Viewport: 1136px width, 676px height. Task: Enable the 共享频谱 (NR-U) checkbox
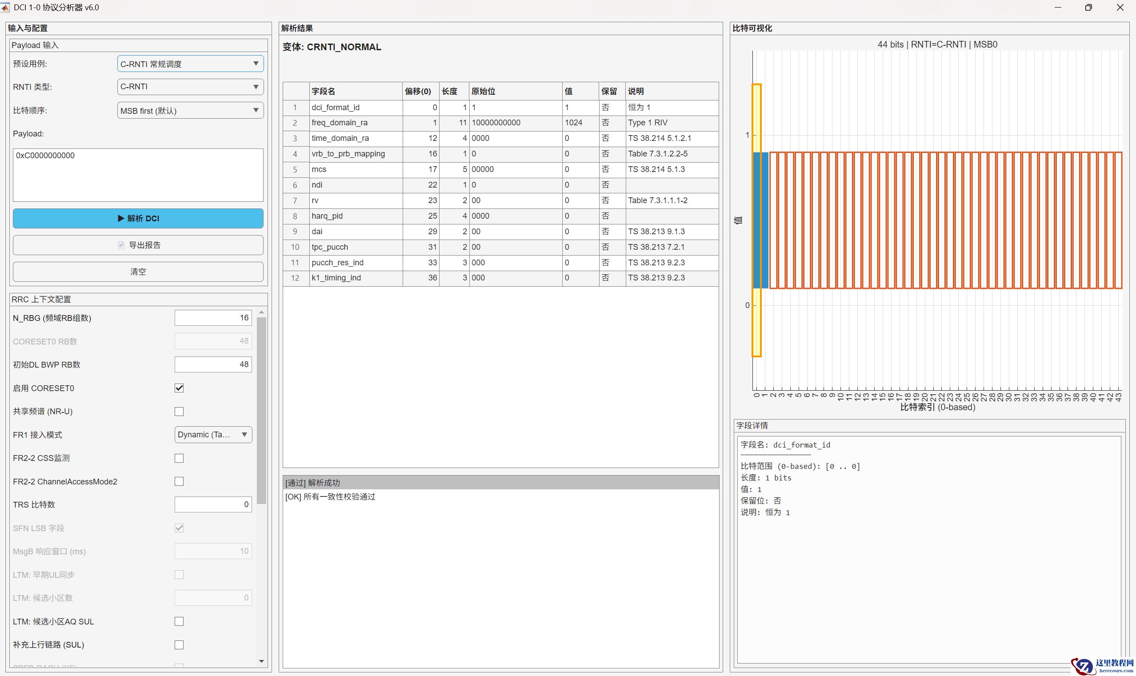[179, 412]
